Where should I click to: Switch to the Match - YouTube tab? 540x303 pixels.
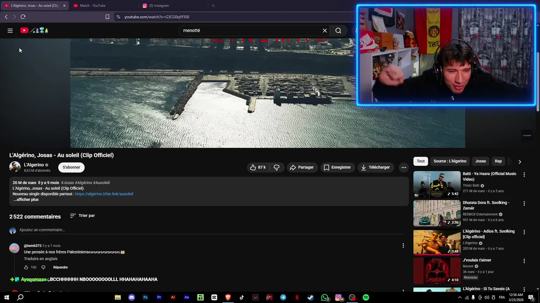tap(103, 5)
